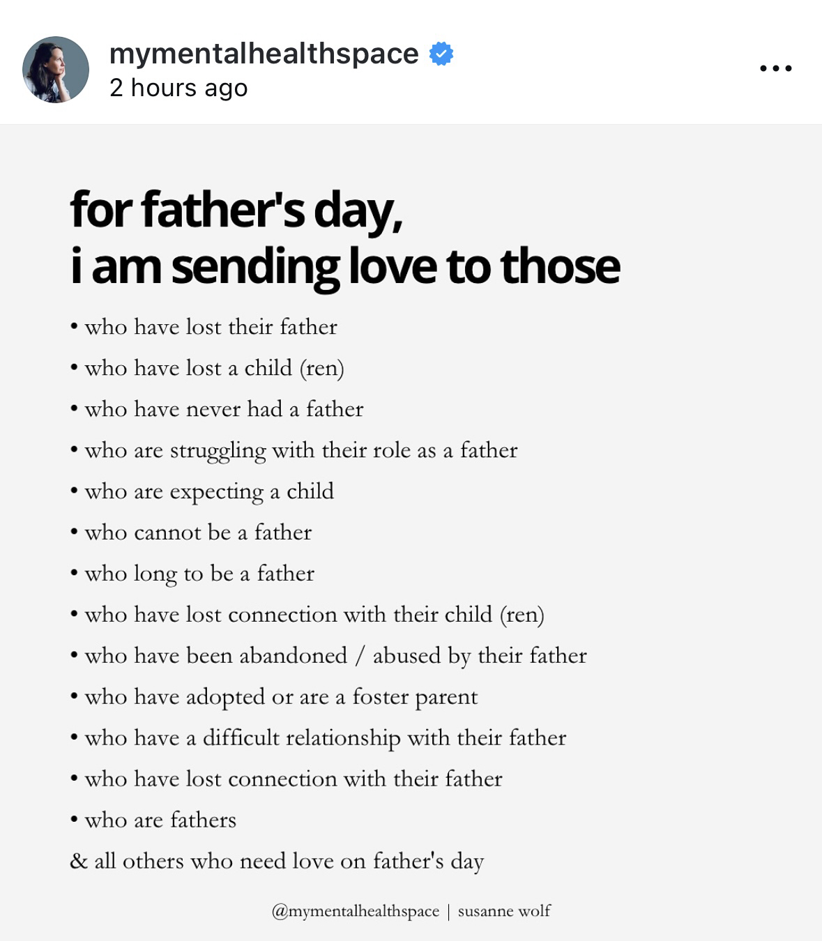Image resolution: width=822 pixels, height=941 pixels.
Task: Click the "i am sending love to those" heading
Action: point(344,266)
